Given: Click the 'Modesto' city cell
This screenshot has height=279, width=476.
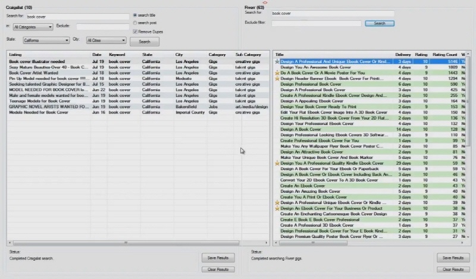Looking at the screenshot, I should (183, 79).
